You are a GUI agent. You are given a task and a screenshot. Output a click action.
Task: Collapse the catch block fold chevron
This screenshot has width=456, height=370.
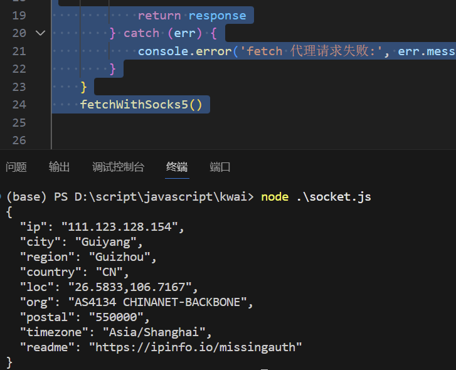click(41, 33)
